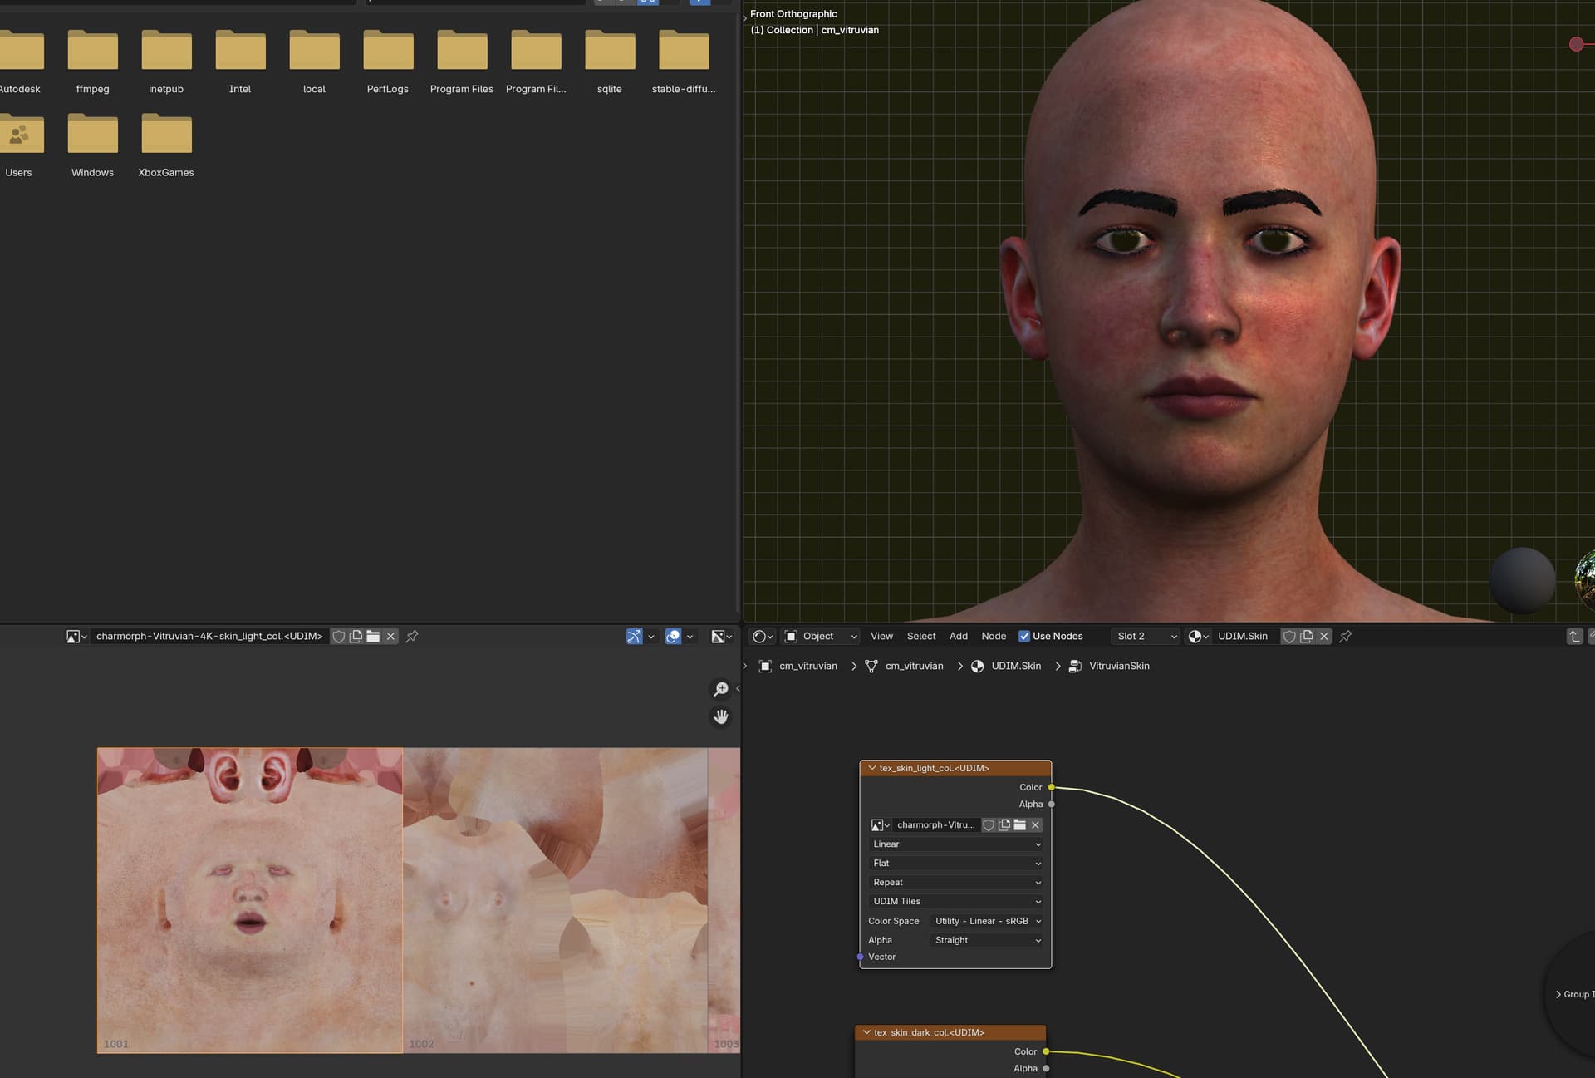Click the node editor parent tree arrow icon

(1574, 636)
